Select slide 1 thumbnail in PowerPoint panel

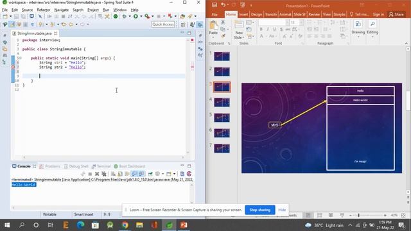(x=222, y=56)
